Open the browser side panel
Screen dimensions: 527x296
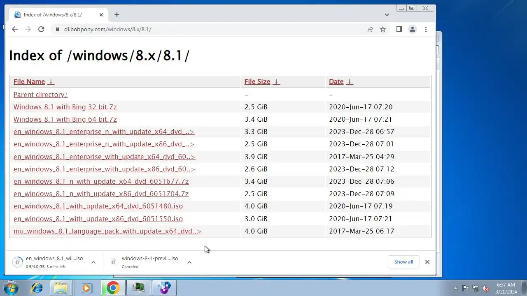coord(399,29)
